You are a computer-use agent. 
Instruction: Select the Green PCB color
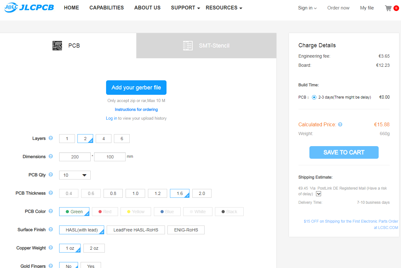[74, 212]
